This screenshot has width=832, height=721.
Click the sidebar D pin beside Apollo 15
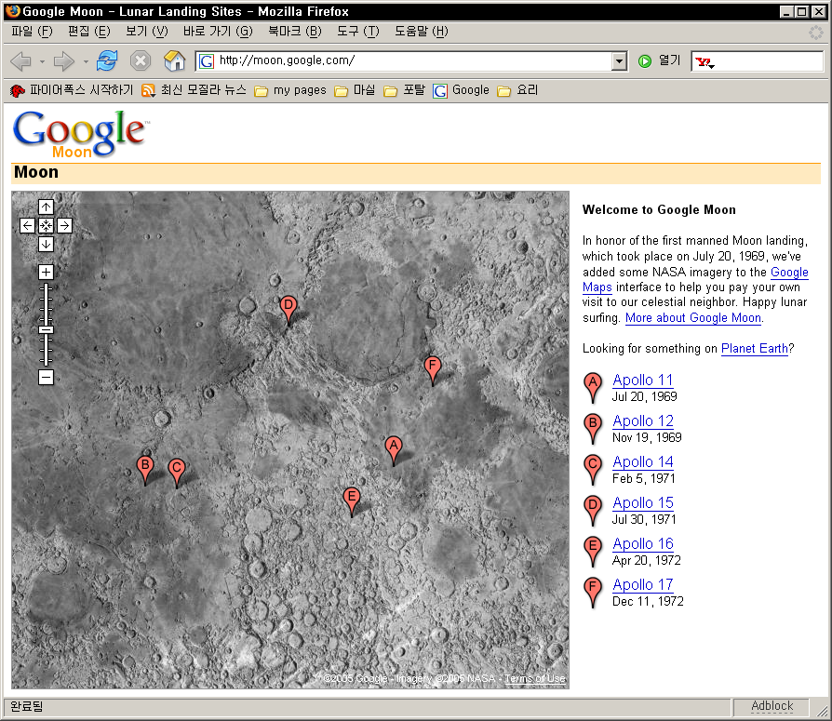593,510
